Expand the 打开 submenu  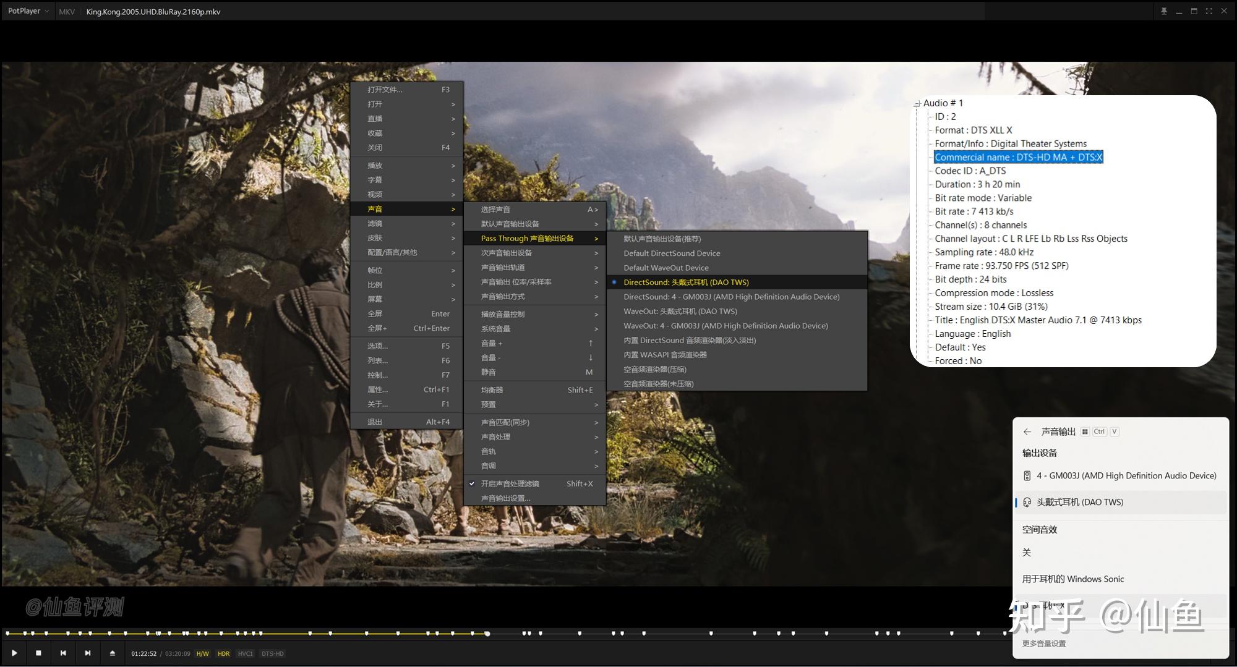click(407, 104)
